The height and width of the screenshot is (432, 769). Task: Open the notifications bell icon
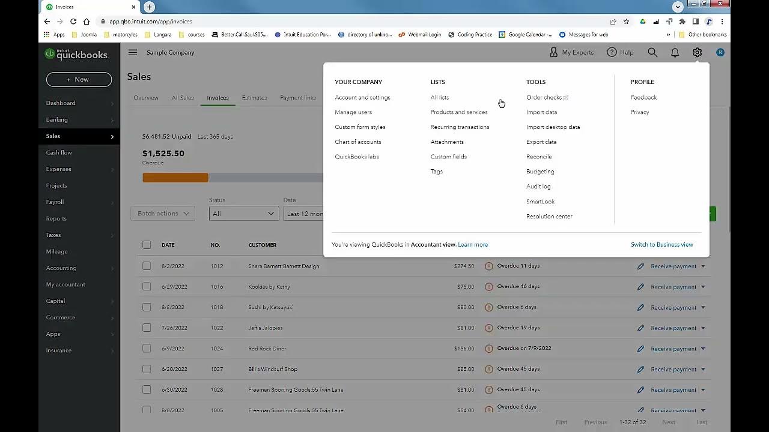click(675, 53)
